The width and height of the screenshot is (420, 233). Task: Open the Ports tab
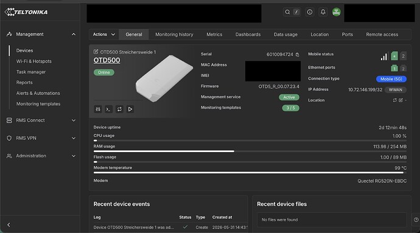348,34
